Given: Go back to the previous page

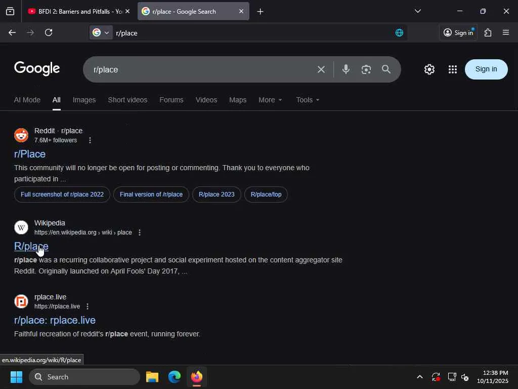Looking at the screenshot, I should (12, 32).
